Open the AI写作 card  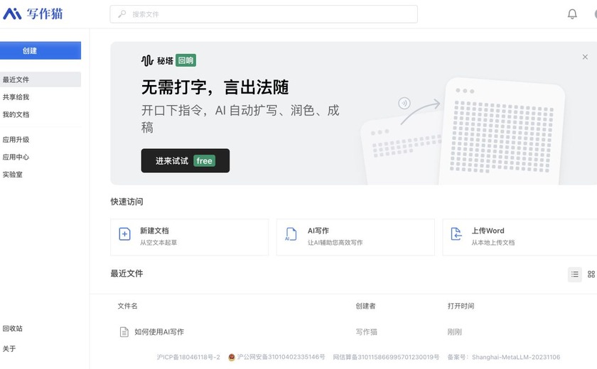[355, 237]
